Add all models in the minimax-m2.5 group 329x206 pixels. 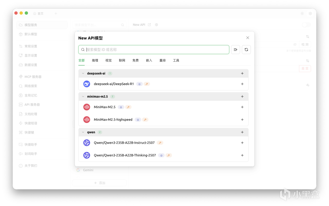(x=242, y=97)
